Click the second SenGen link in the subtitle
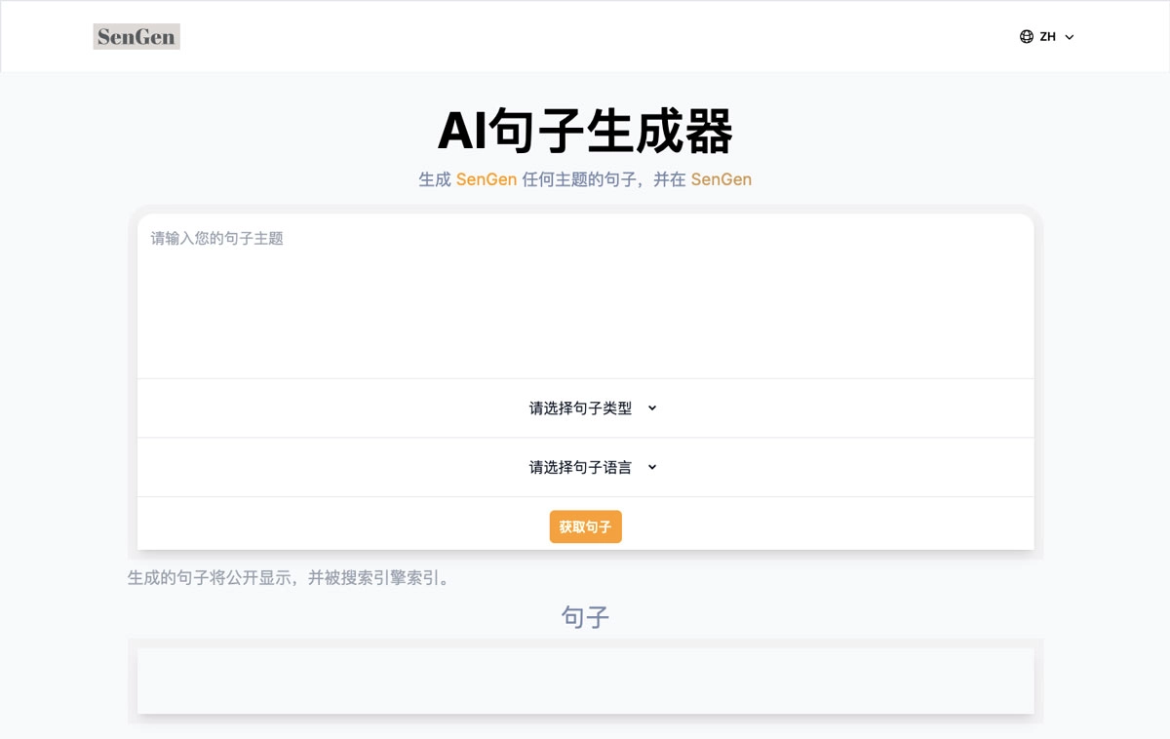 (721, 178)
